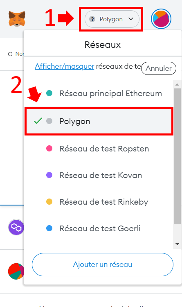Choose Réseau de test Rinkeby
Viewport: 182px width, 307px height.
tap(99, 202)
